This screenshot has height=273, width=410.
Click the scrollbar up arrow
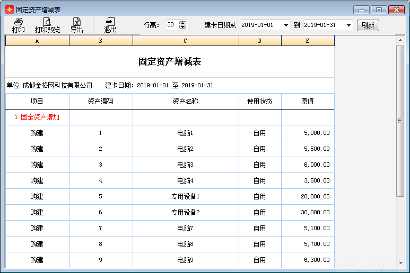(400, 40)
